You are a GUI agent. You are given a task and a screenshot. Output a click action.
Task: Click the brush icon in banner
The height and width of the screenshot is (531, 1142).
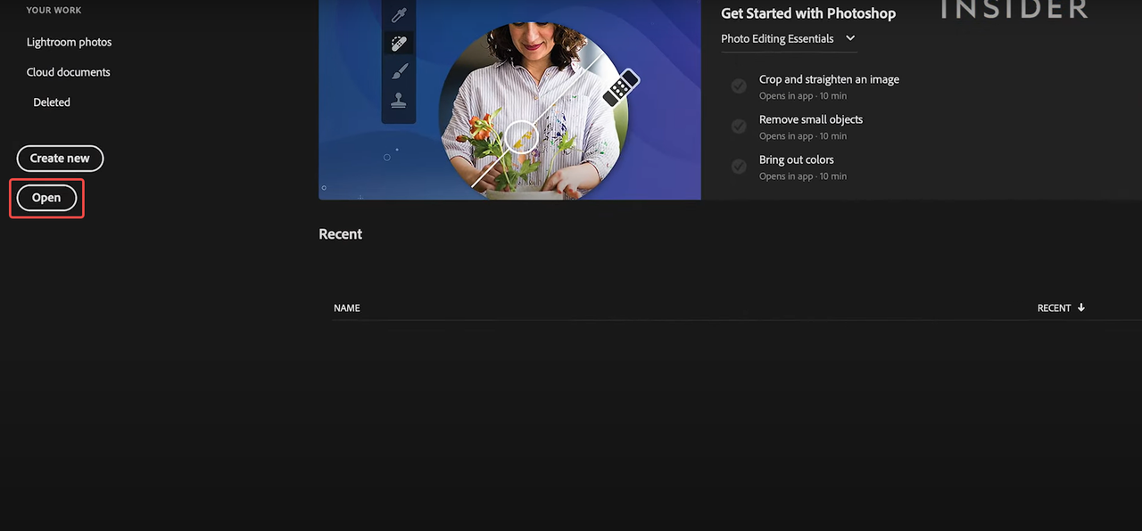(399, 71)
